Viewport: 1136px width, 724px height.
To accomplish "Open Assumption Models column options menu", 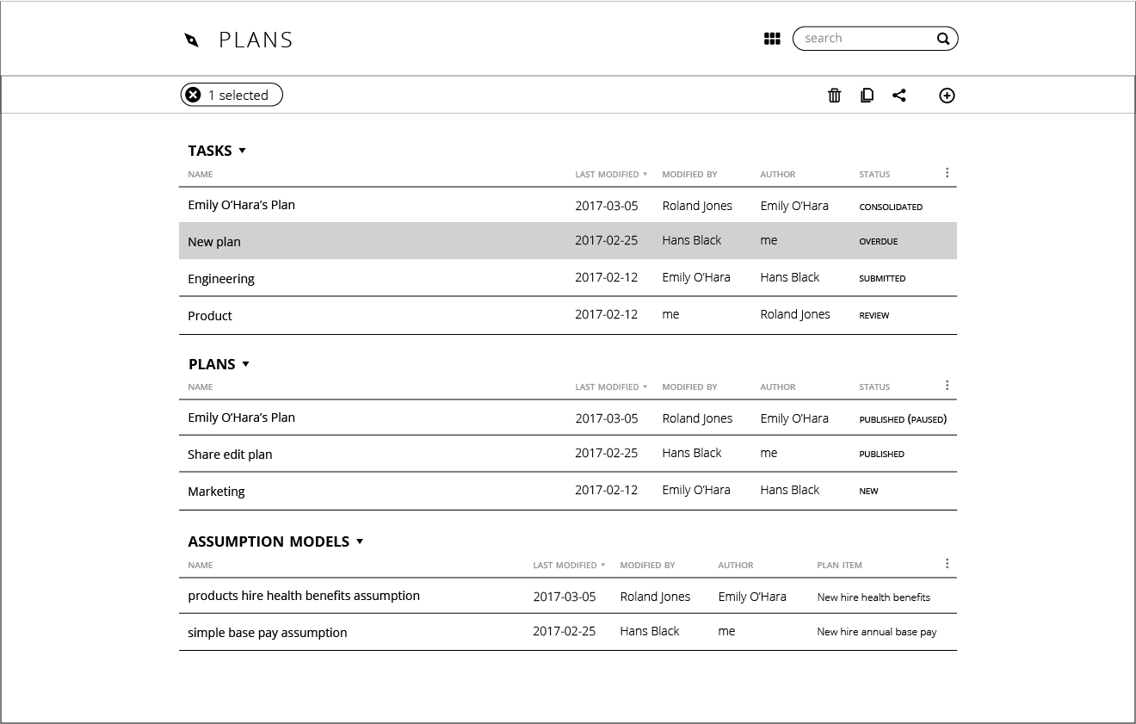I will point(947,564).
